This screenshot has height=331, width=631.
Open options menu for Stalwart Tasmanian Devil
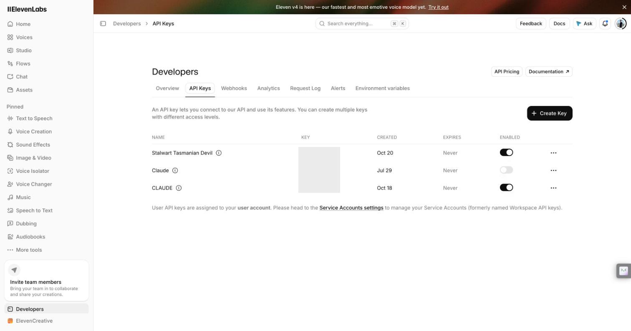click(553, 153)
